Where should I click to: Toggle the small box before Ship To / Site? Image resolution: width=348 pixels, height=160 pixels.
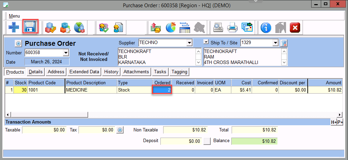point(206,42)
